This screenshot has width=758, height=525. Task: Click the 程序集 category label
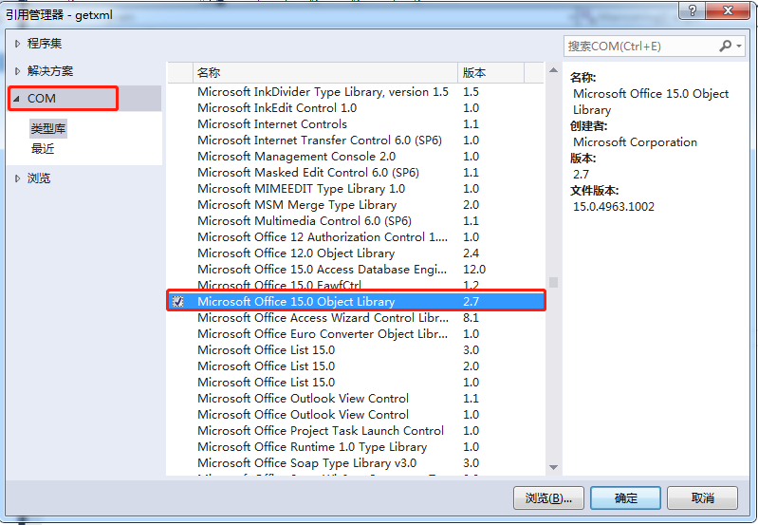click(45, 44)
